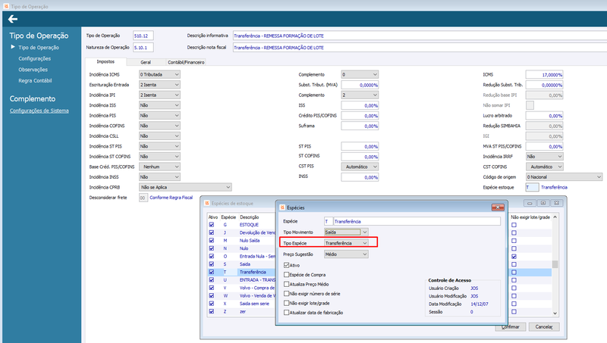
Task: Open the Tipo Espécie dropdown
Action: point(365,242)
